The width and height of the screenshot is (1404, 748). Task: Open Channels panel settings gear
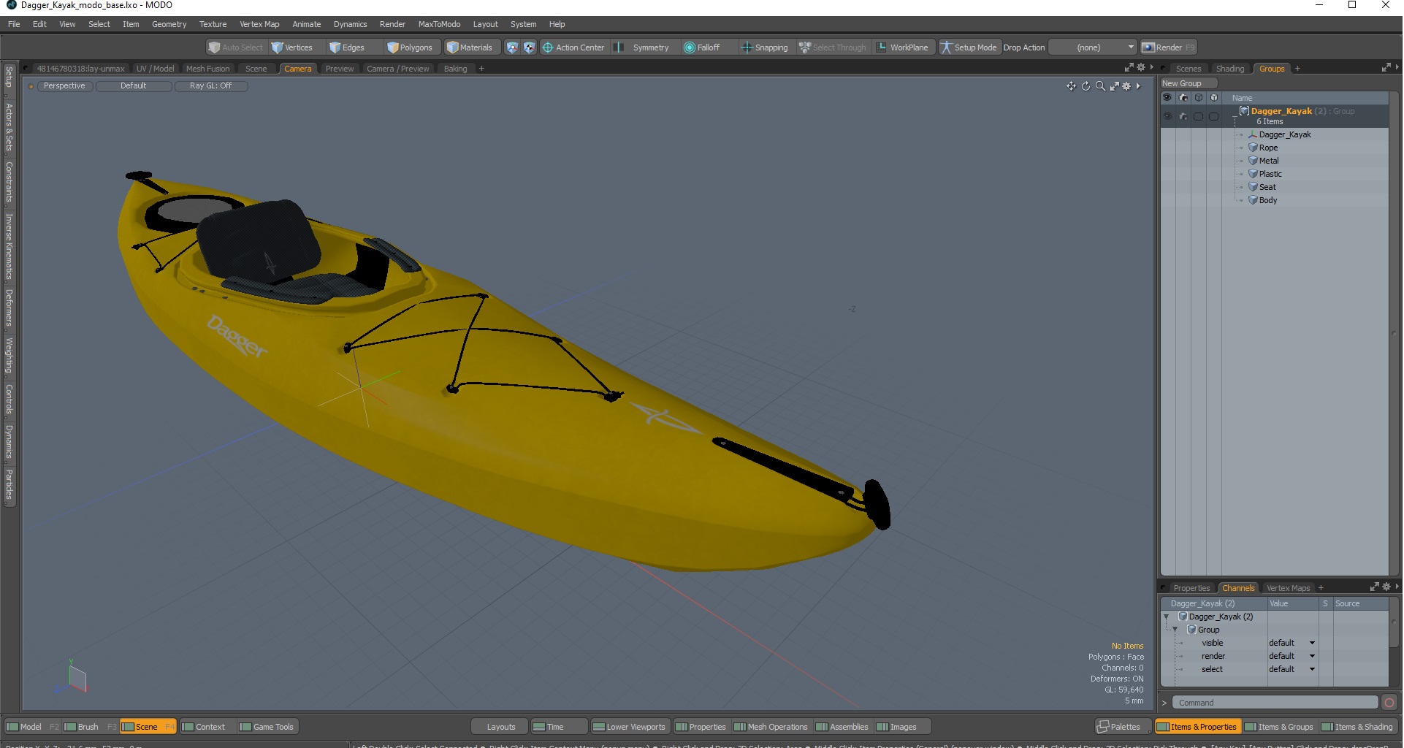pos(1386,587)
